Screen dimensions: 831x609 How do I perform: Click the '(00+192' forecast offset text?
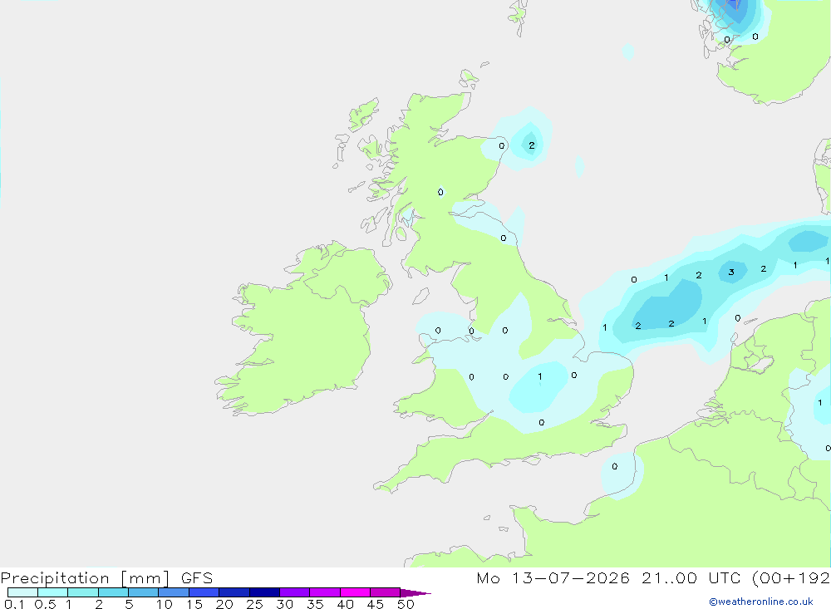(x=791, y=578)
